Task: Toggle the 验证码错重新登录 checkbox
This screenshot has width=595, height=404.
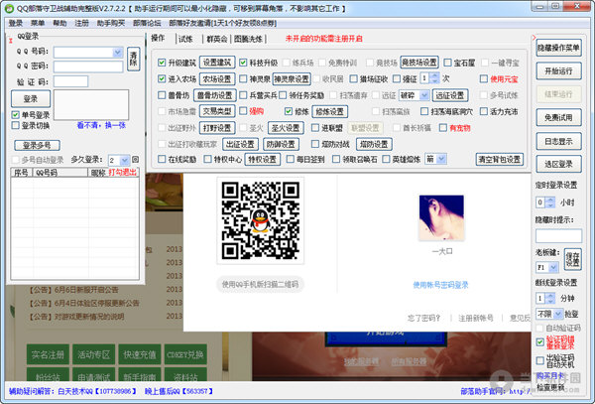Action: coord(540,342)
